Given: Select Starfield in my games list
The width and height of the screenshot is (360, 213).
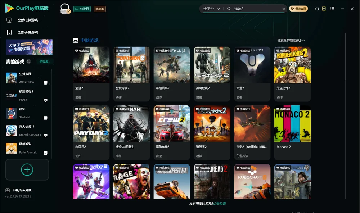Looking at the screenshot, I should (27, 113).
